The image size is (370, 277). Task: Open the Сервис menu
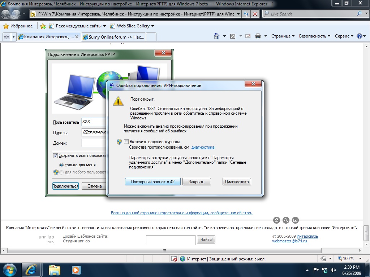344,36
